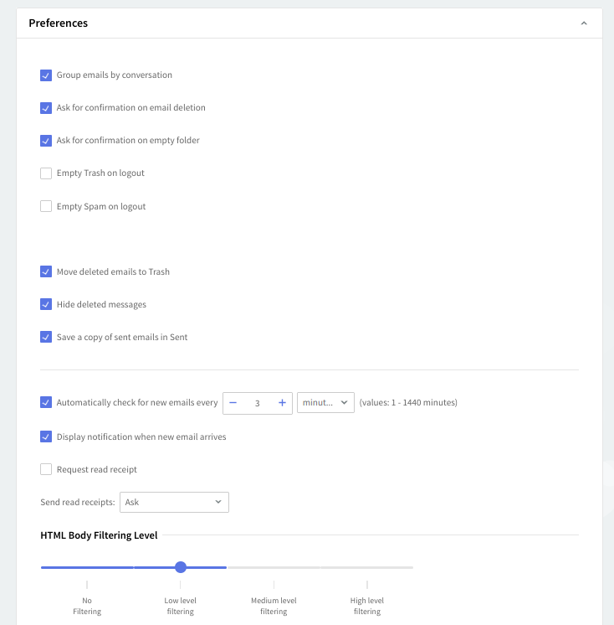Set slider to High level filtering

click(x=367, y=568)
